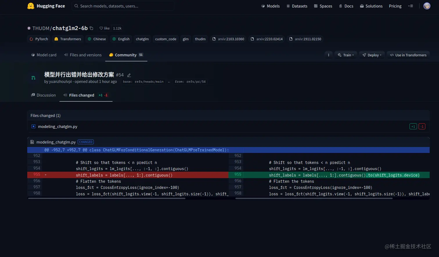Edit the pull request title pencil icon
This screenshot has height=257, width=439.
pos(129,75)
